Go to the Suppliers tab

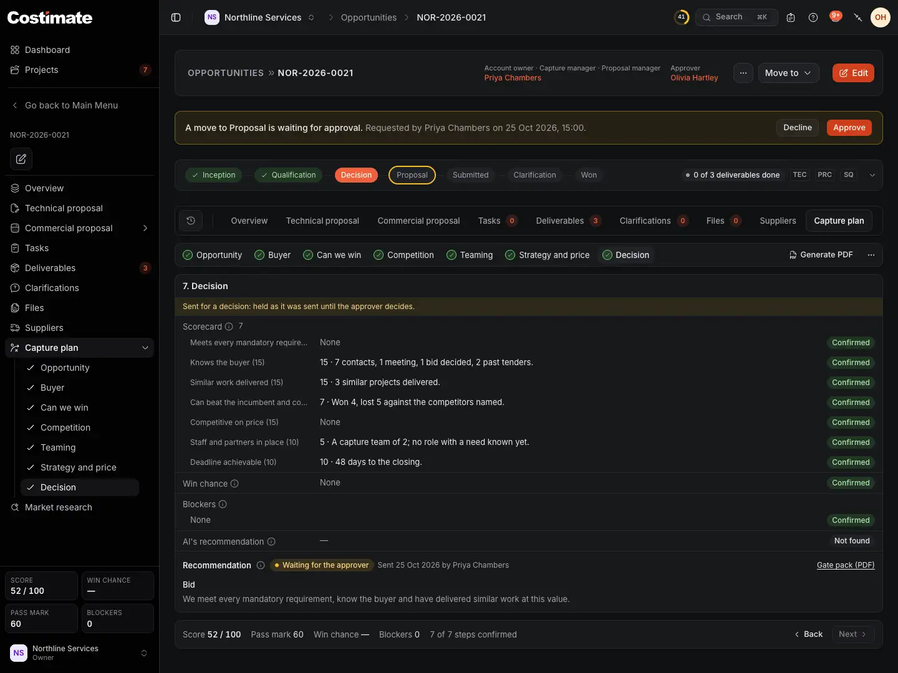point(778,221)
